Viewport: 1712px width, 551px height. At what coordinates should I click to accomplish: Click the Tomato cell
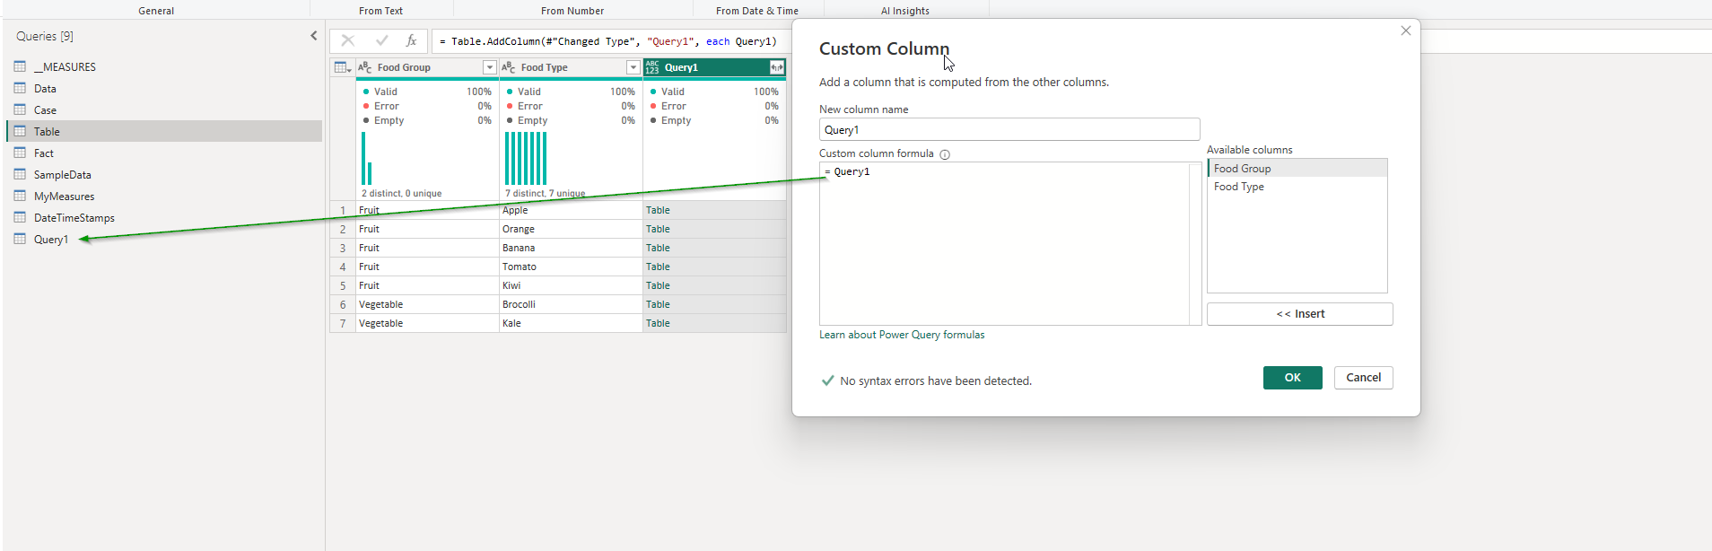pyautogui.click(x=571, y=267)
